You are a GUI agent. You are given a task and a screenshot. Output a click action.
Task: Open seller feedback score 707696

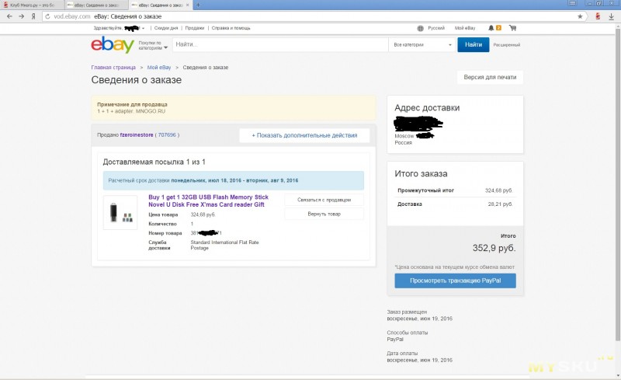click(167, 135)
